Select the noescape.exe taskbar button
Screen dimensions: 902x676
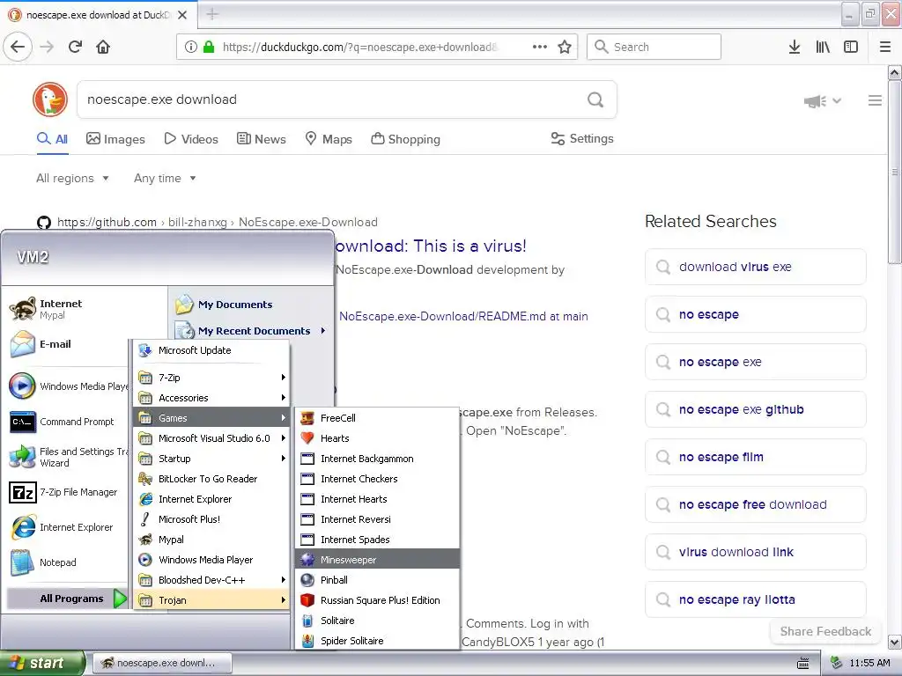click(162, 663)
